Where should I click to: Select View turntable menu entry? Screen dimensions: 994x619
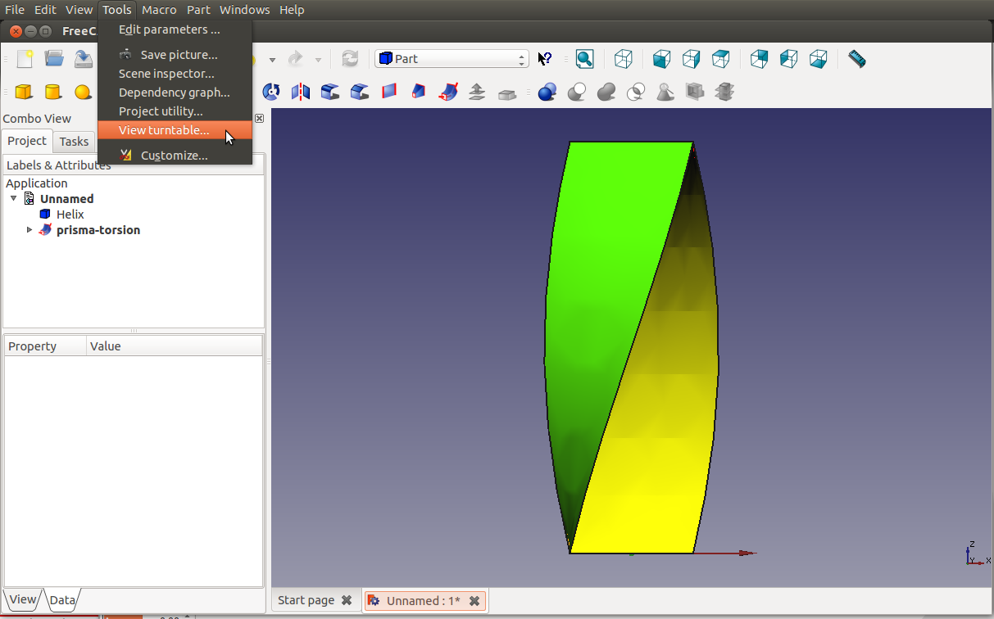(164, 130)
